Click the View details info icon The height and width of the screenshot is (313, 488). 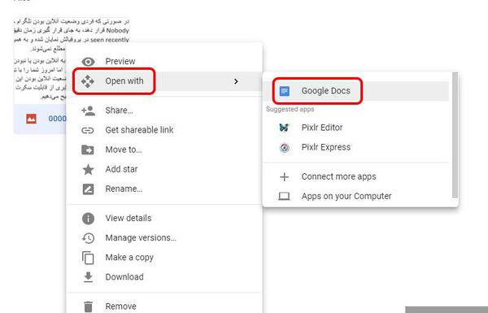tap(88, 219)
